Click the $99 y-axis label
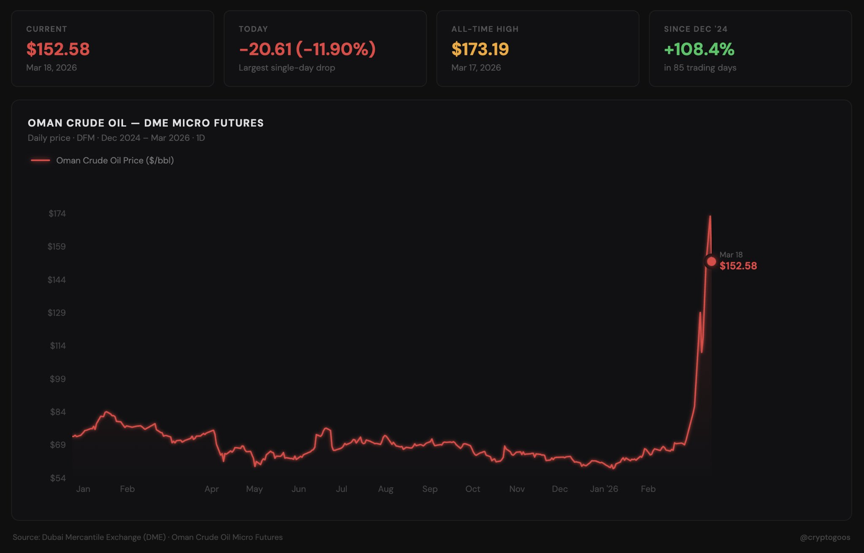 tap(58, 379)
